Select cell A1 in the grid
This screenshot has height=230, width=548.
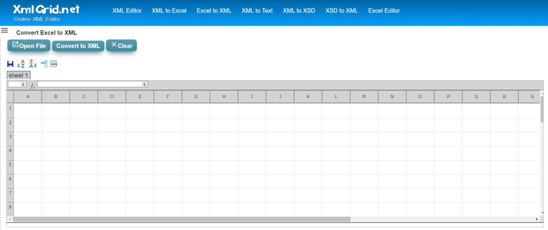point(27,109)
